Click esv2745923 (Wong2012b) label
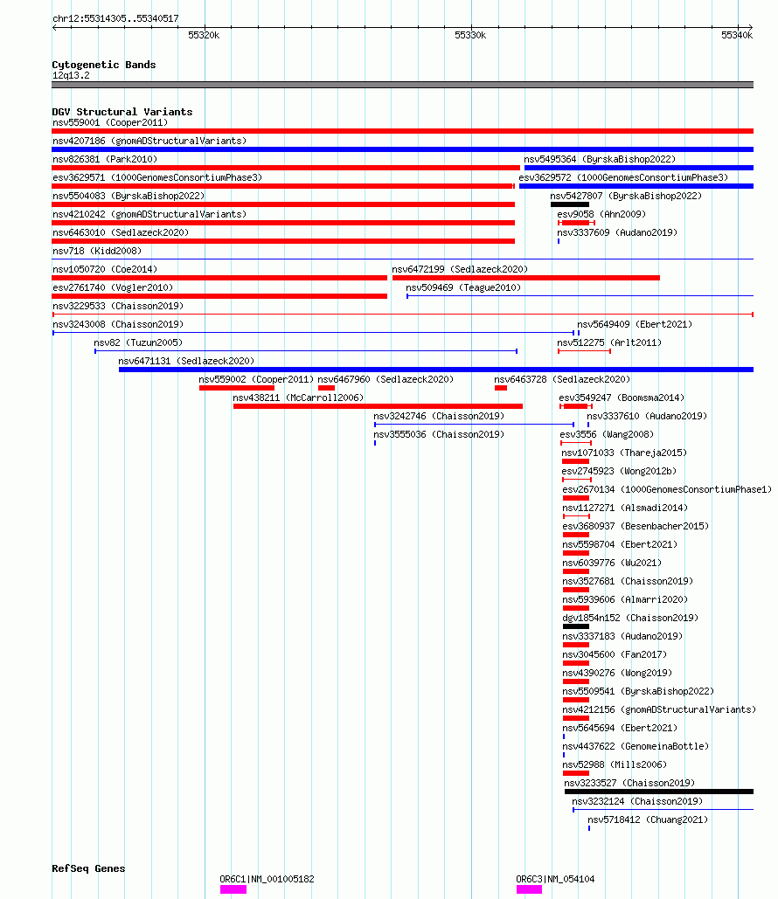Image resolution: width=778 pixels, height=899 pixels. coord(619,471)
